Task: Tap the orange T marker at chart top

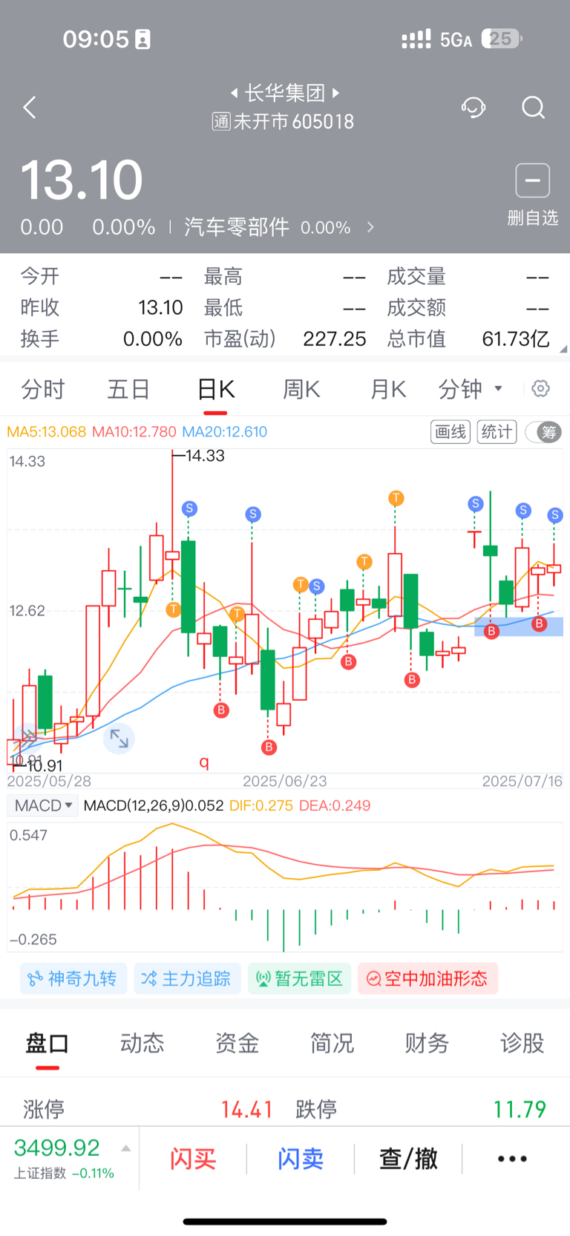Action: click(x=396, y=498)
